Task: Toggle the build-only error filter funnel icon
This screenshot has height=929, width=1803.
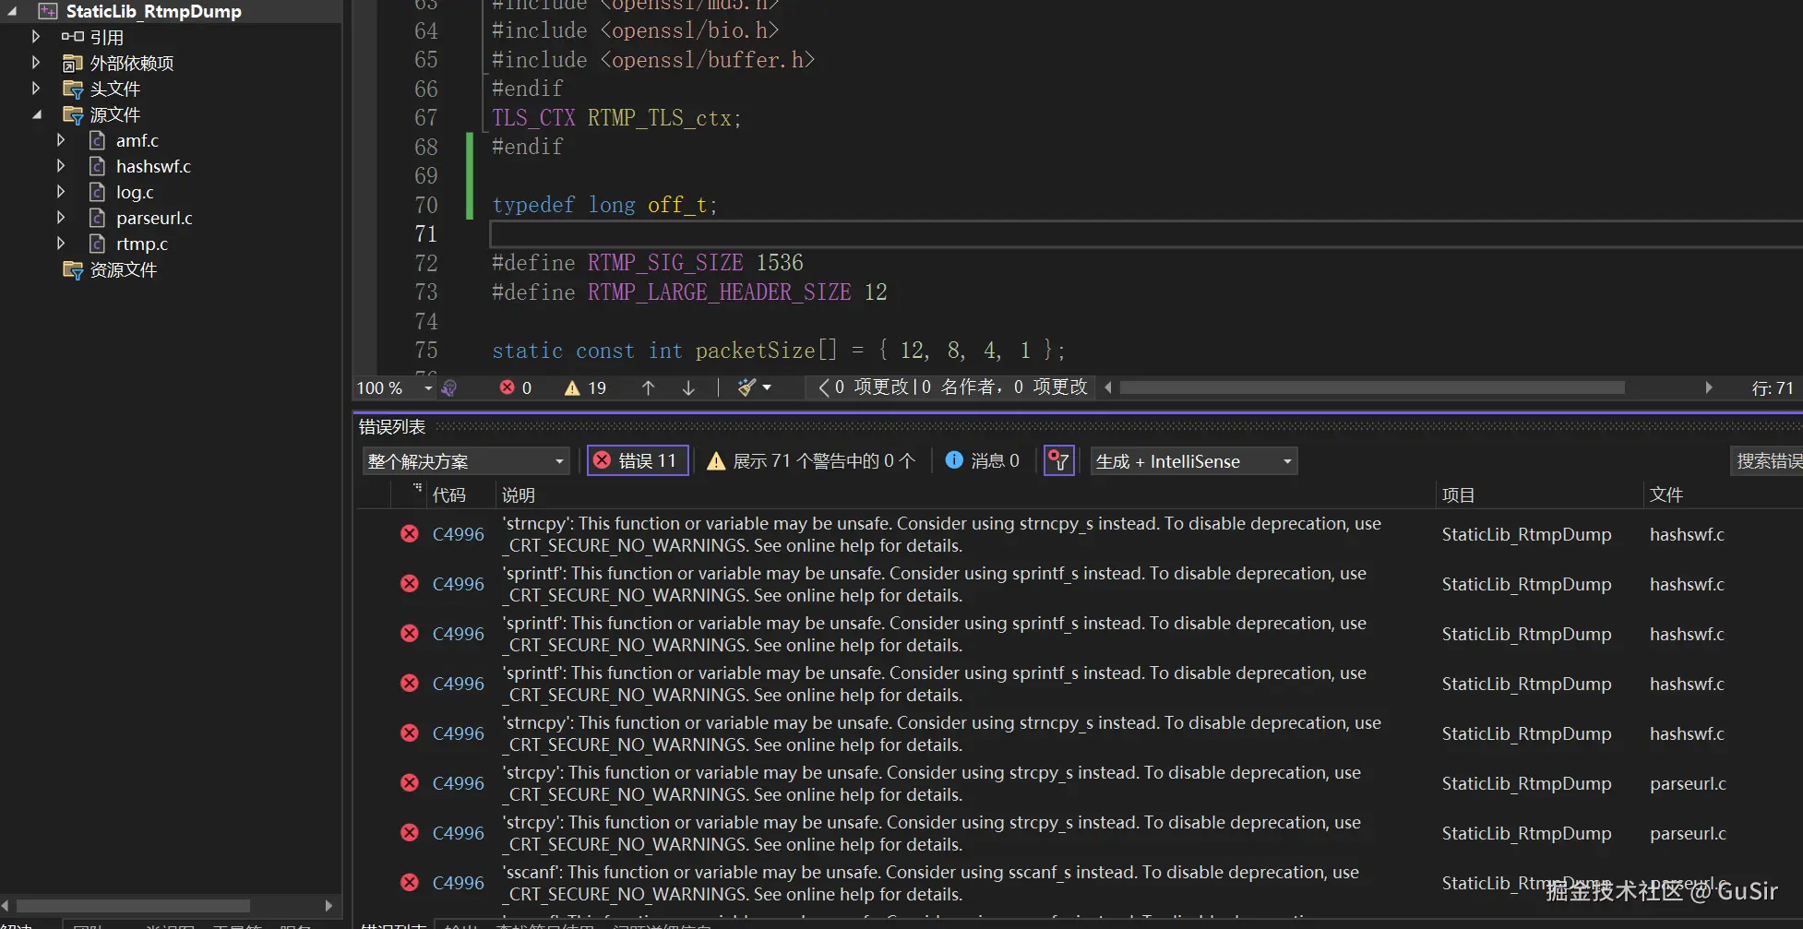Action: [x=1058, y=460]
